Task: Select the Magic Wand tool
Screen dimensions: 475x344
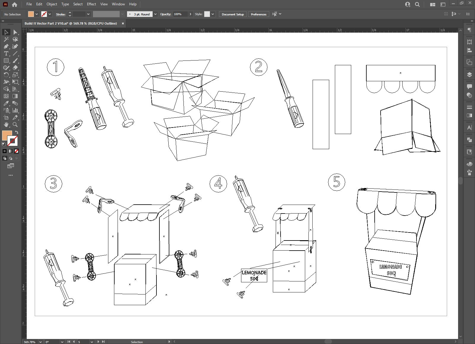Action: click(6, 39)
